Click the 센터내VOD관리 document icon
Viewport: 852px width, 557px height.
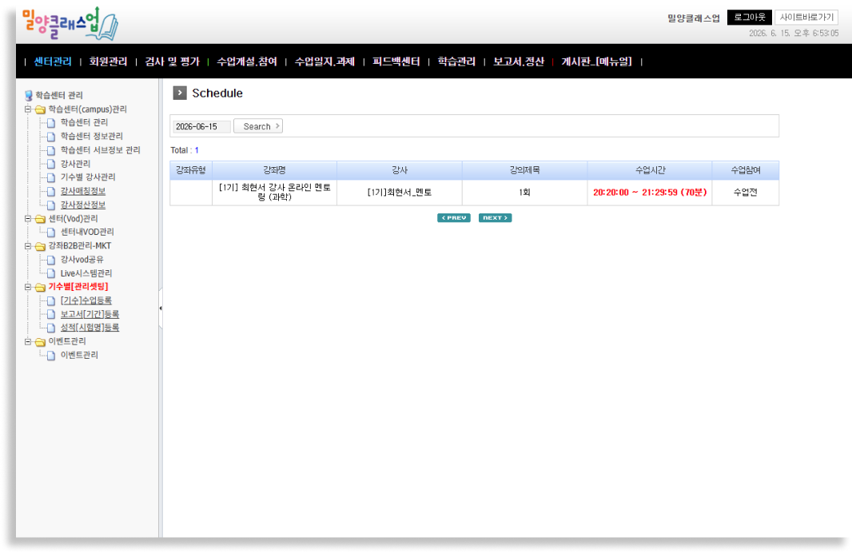[51, 232]
